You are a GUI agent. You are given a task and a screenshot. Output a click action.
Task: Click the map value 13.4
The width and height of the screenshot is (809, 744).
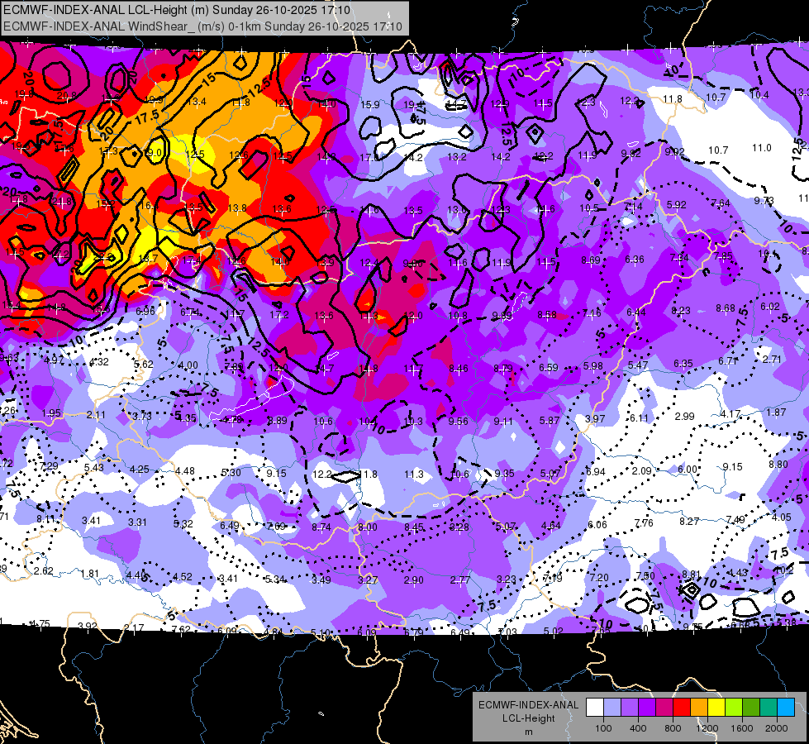197,101
